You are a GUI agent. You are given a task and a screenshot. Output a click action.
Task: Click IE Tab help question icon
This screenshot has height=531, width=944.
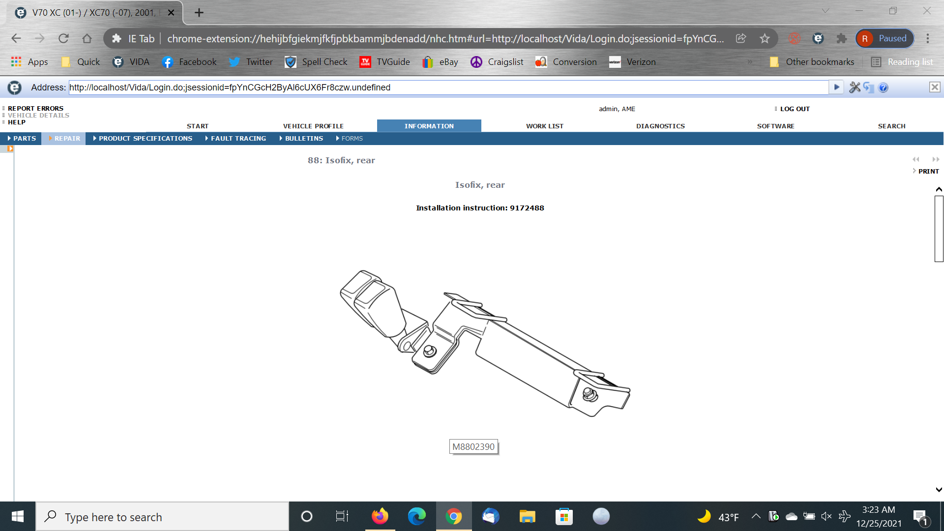click(883, 88)
